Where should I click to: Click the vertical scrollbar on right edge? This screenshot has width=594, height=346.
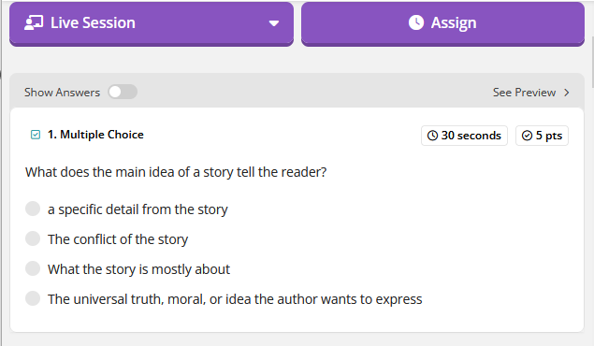tap(592, 46)
